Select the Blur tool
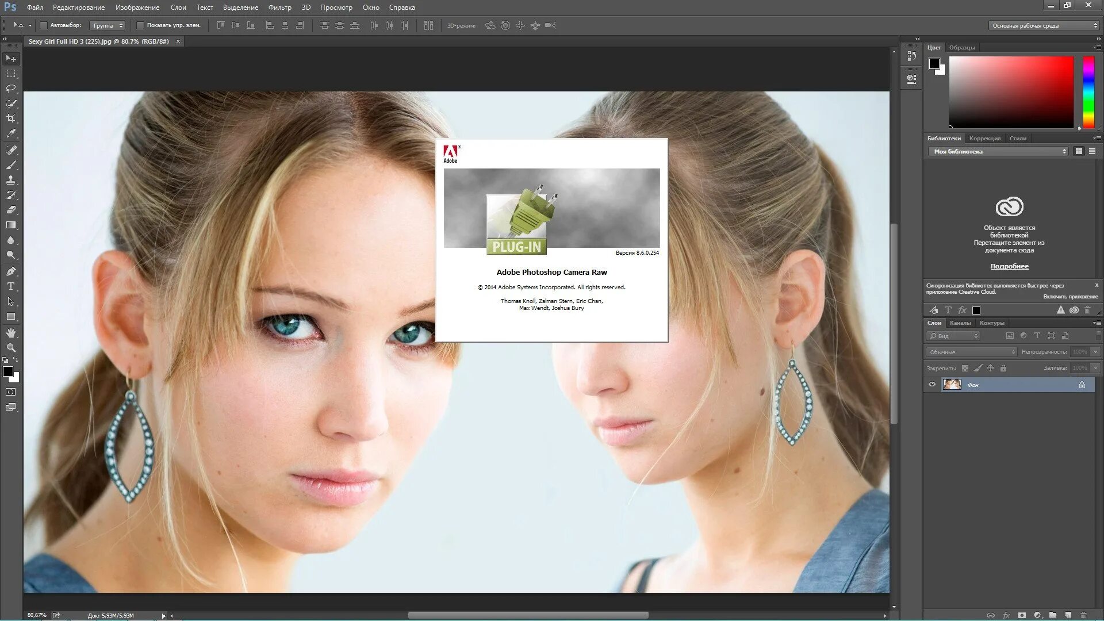Screen dimensions: 1104x621 11,240
